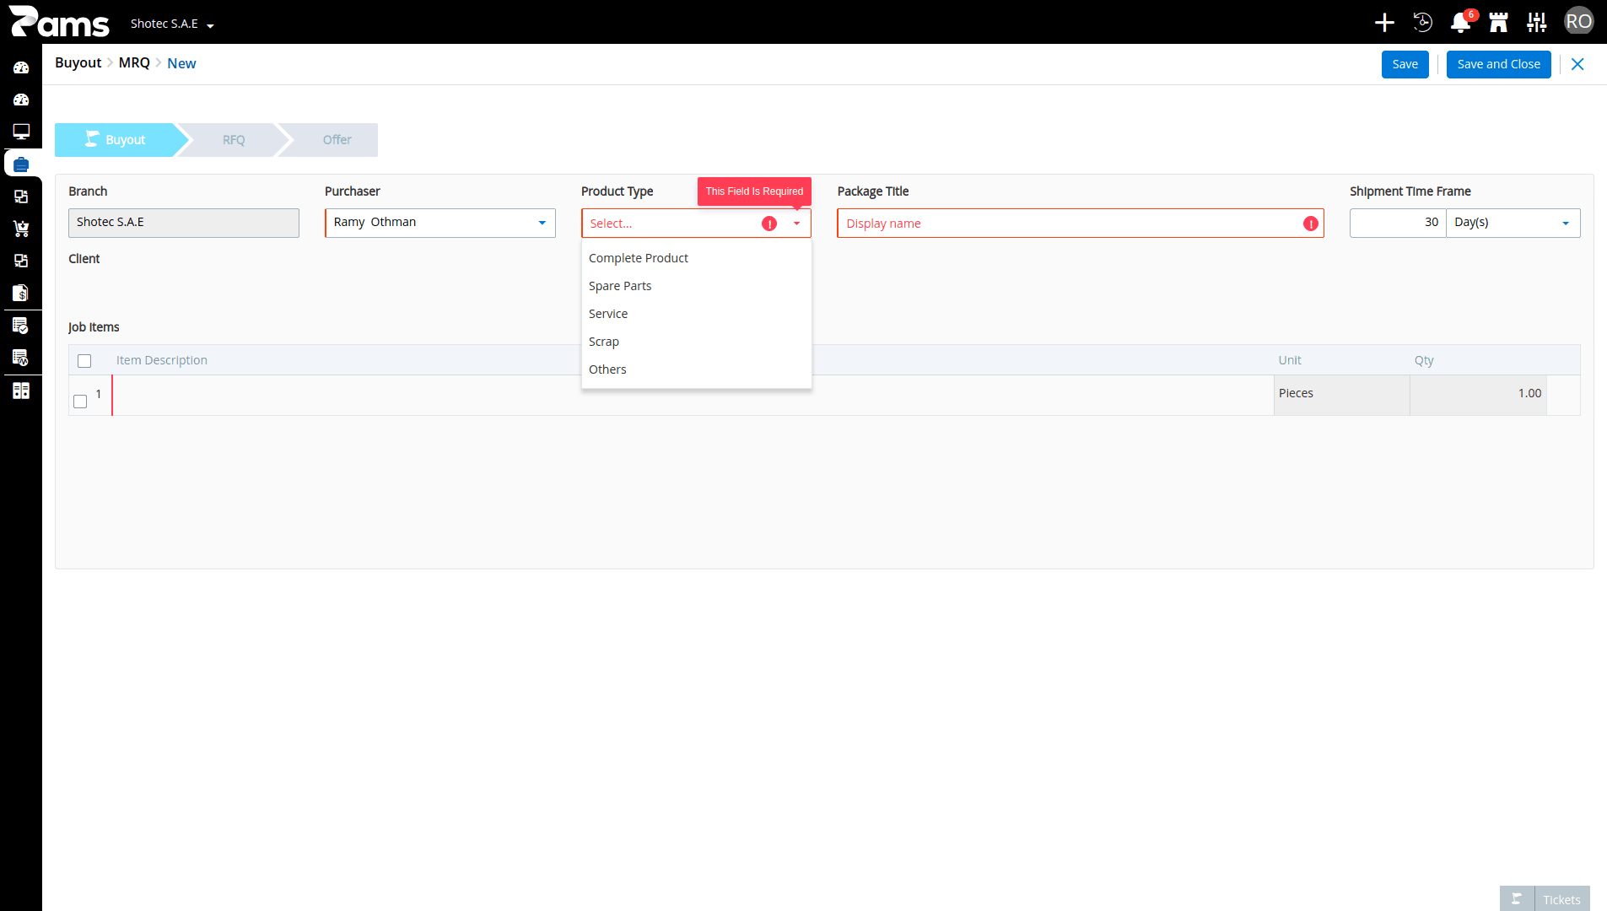Check the checkbox for item row 1
The image size is (1607, 911).
(x=80, y=402)
